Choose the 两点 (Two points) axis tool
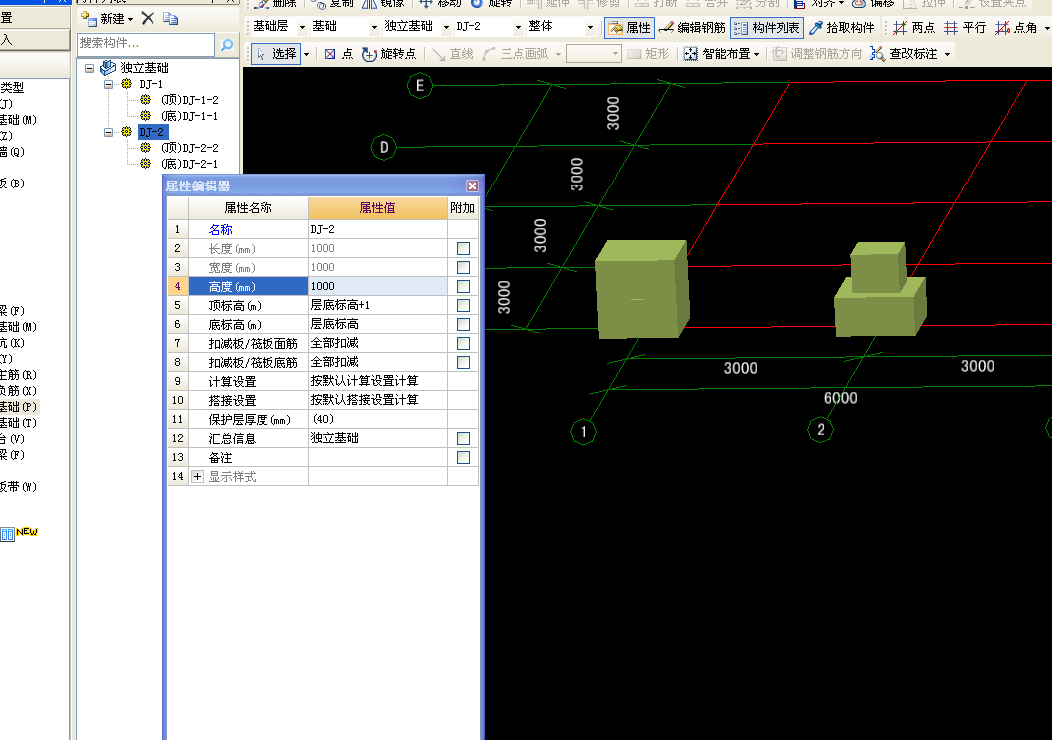Screen dimensions: 1052x740 coord(914,28)
